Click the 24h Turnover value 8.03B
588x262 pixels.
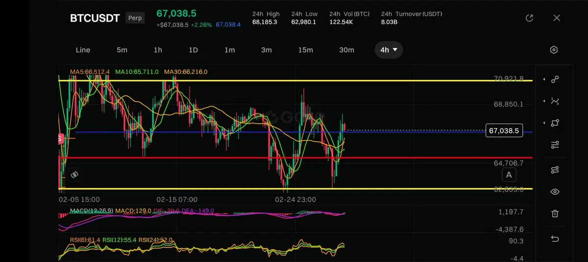coord(389,22)
